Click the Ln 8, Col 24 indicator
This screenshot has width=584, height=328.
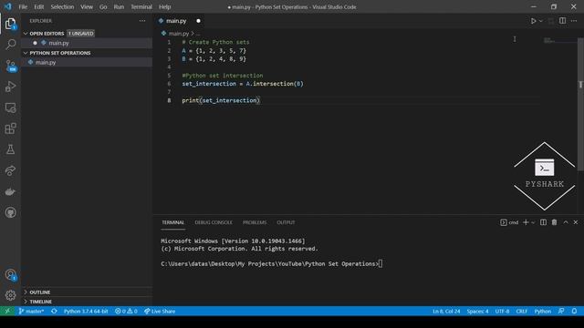[x=446, y=312]
